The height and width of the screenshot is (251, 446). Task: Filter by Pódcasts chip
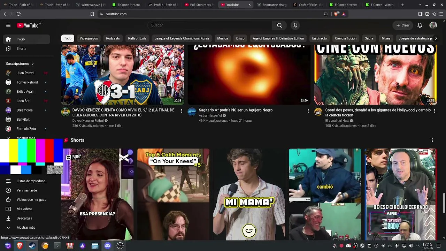click(x=113, y=38)
